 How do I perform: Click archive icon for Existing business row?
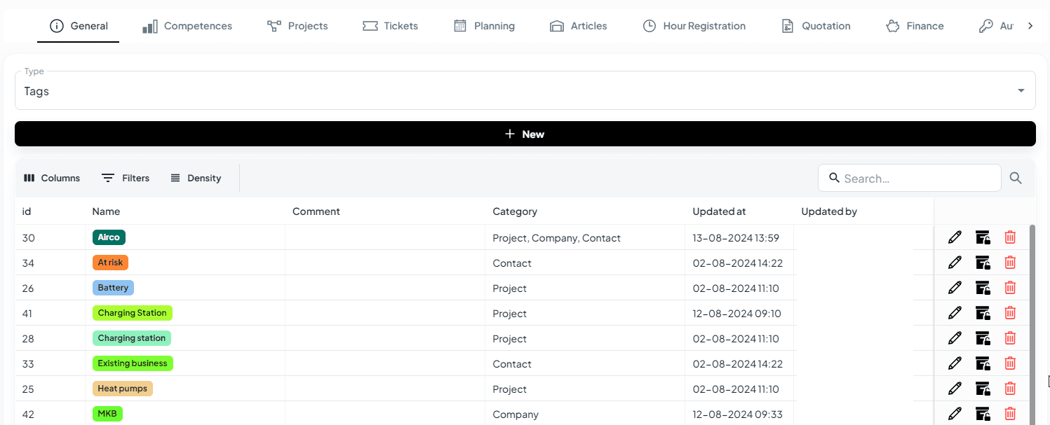[983, 363]
